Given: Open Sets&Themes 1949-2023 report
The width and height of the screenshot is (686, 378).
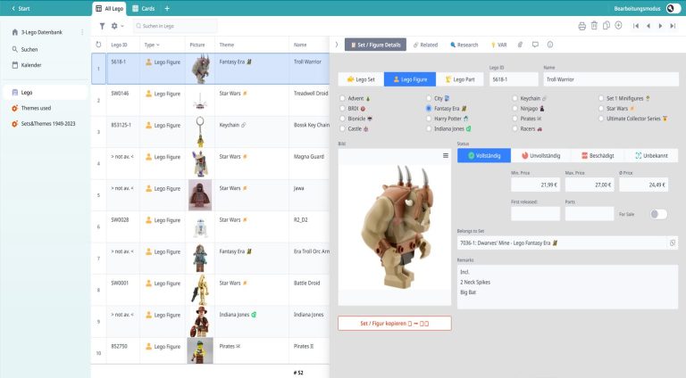Looking at the screenshot, I should click(43, 124).
